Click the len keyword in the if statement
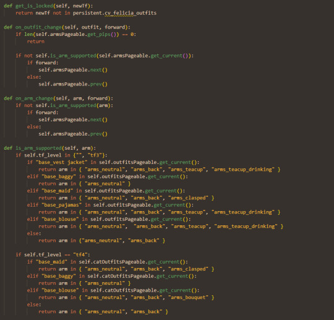 (28, 34)
